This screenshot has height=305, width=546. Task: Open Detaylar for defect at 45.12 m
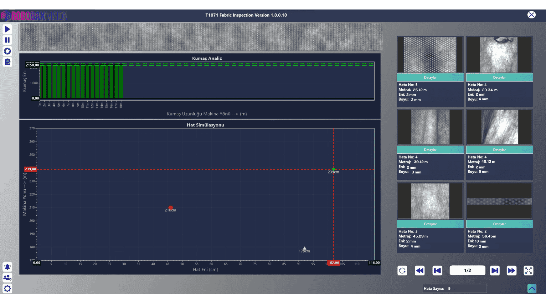pyautogui.click(x=499, y=150)
